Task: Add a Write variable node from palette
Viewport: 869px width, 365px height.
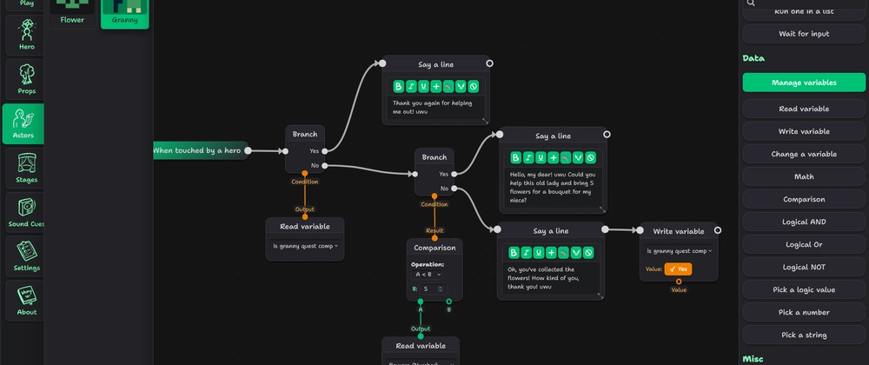Action: [x=804, y=131]
